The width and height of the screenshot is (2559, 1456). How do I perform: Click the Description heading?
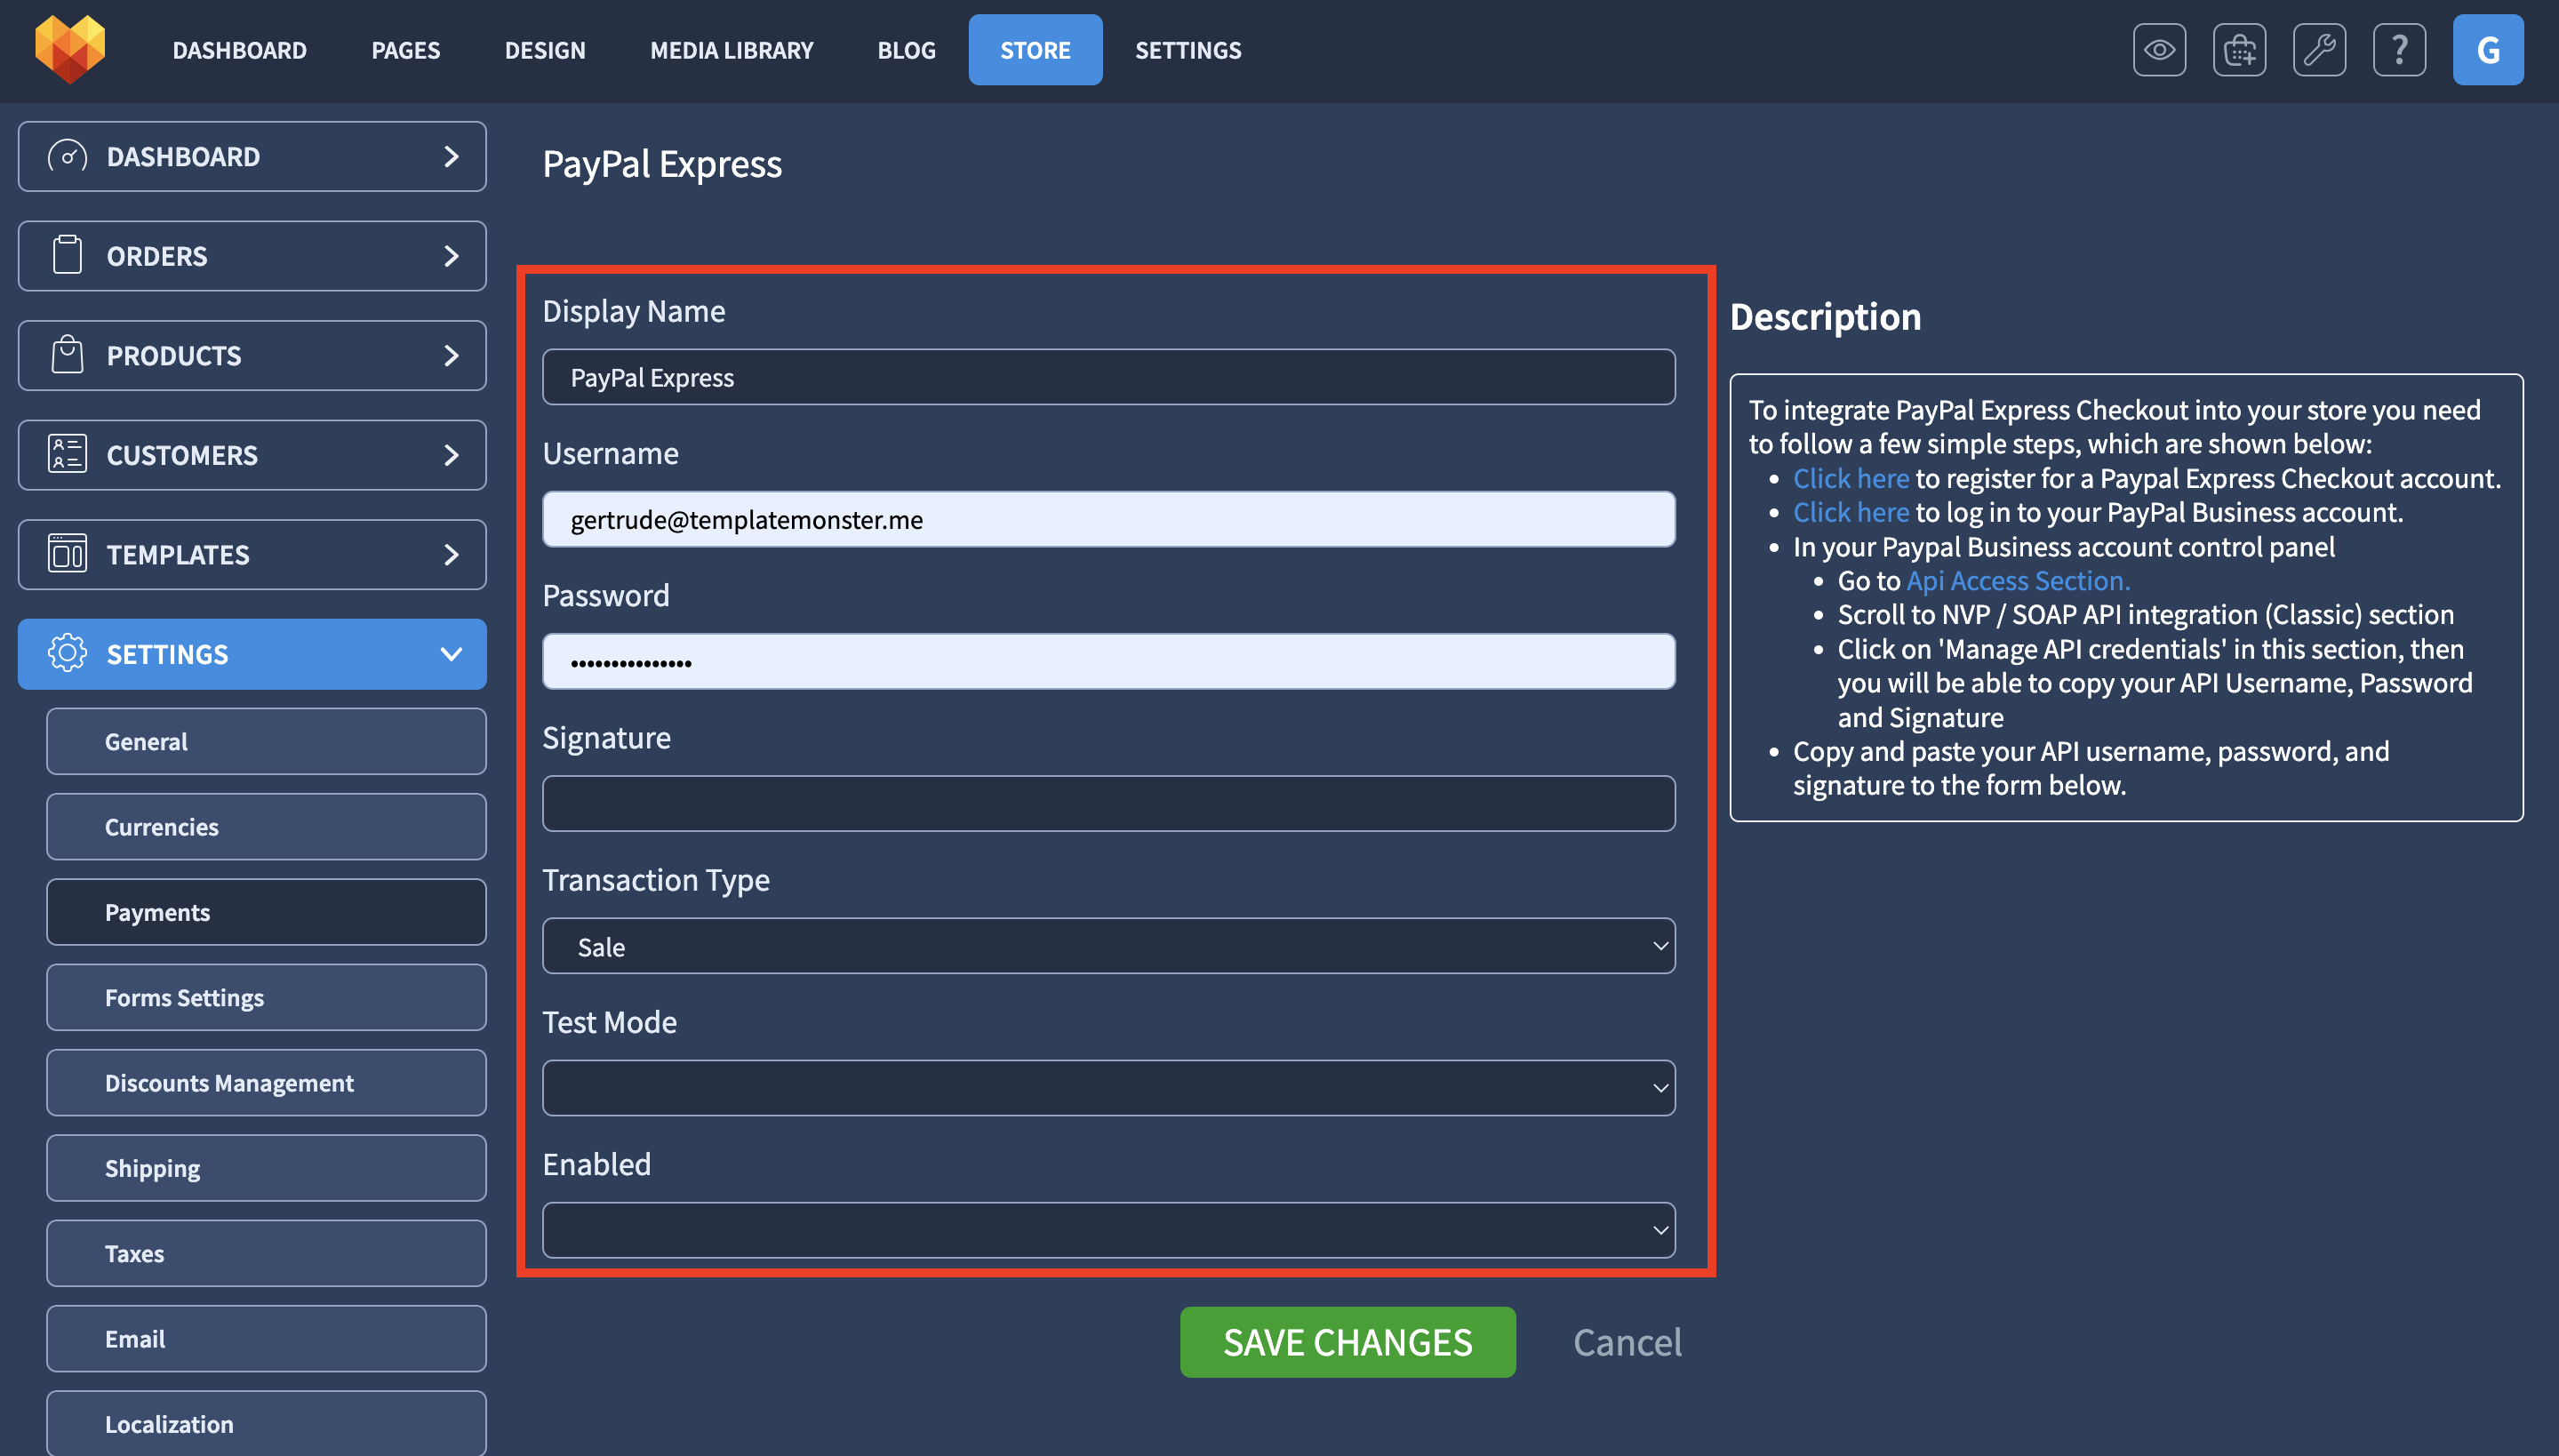(1825, 317)
